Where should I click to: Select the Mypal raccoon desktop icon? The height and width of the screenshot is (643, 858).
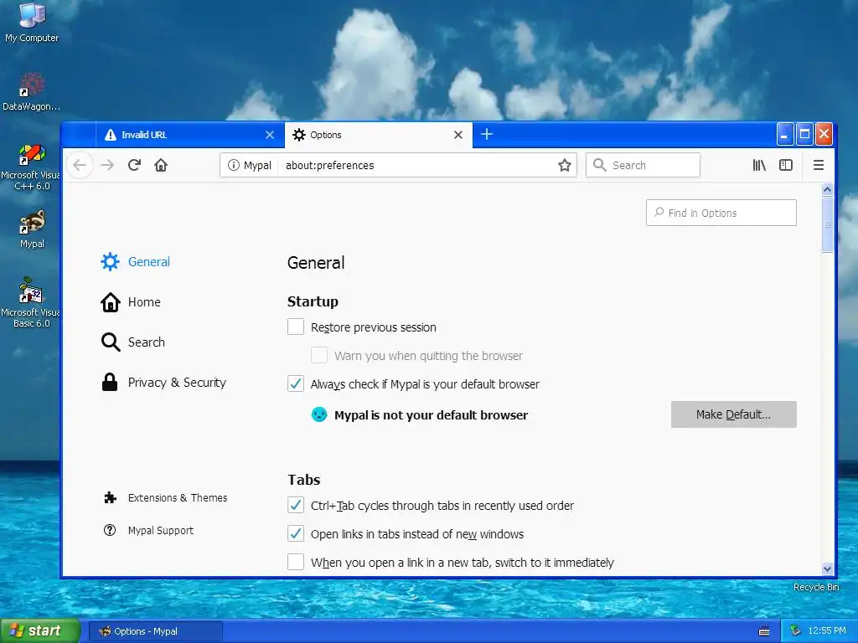(32, 229)
